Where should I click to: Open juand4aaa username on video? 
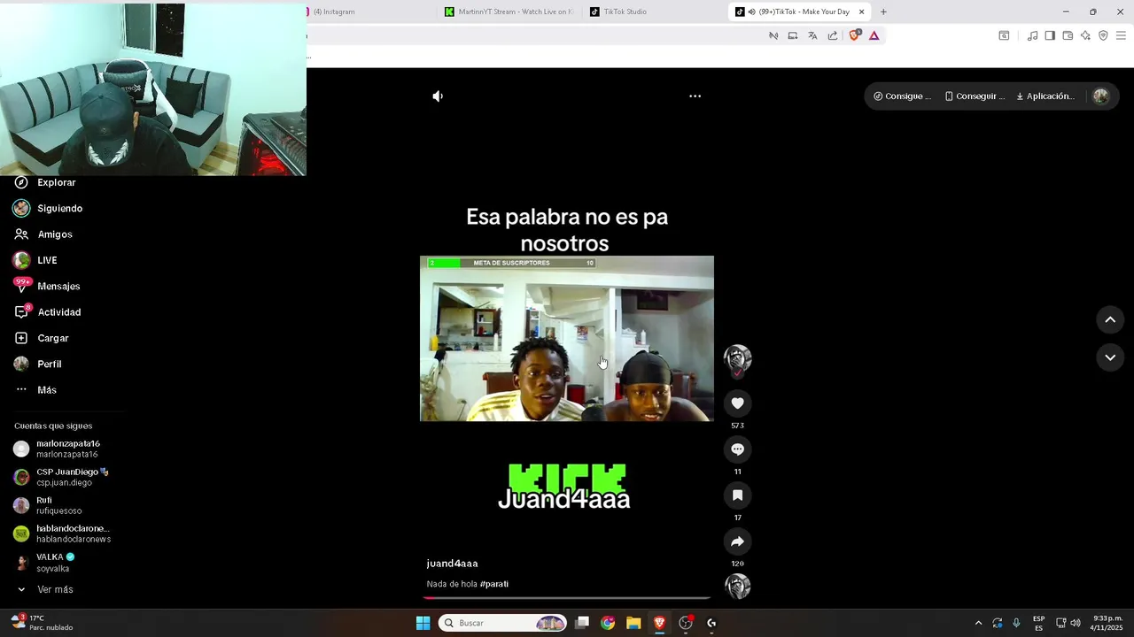coord(452,564)
